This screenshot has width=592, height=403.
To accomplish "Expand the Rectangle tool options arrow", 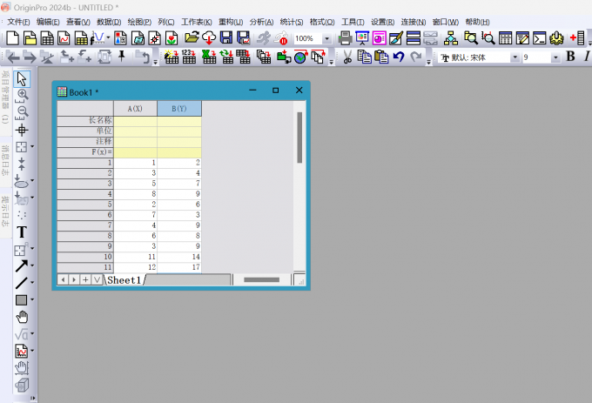I will 32,299.
